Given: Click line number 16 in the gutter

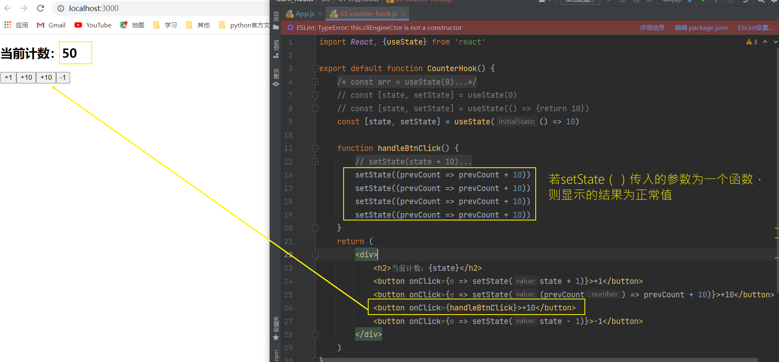Looking at the screenshot, I should tap(288, 175).
